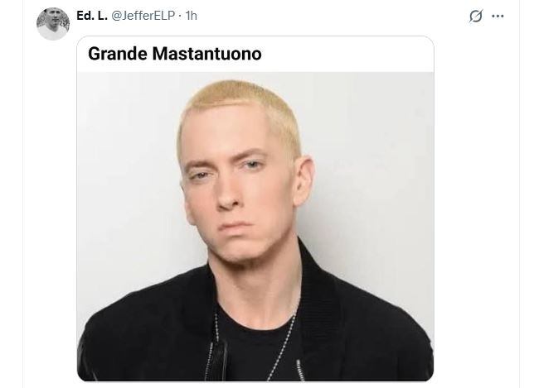Open the tweet's embedded card with Mastantuono title
534x388 pixels.
click(x=255, y=208)
